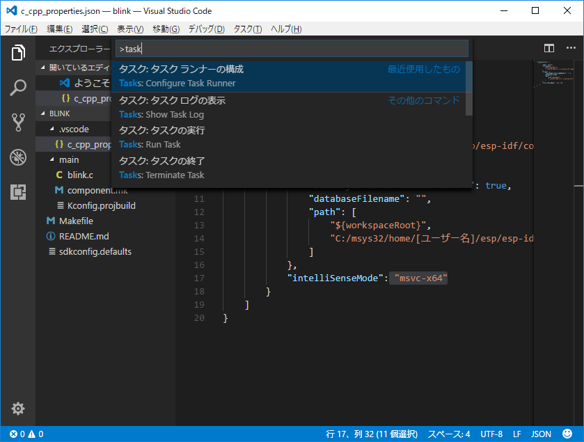The width and height of the screenshot is (584, 442).
Task: Select c_cpp_properties.json under .vscode
Action: pos(73,145)
